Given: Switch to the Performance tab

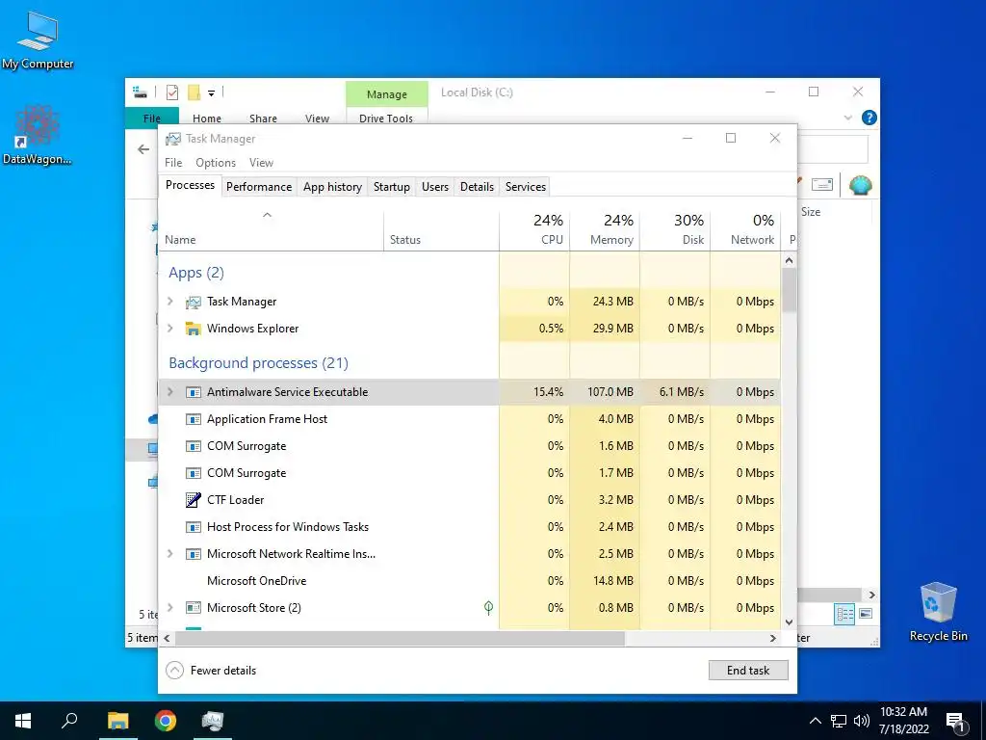Looking at the screenshot, I should pyautogui.click(x=259, y=187).
